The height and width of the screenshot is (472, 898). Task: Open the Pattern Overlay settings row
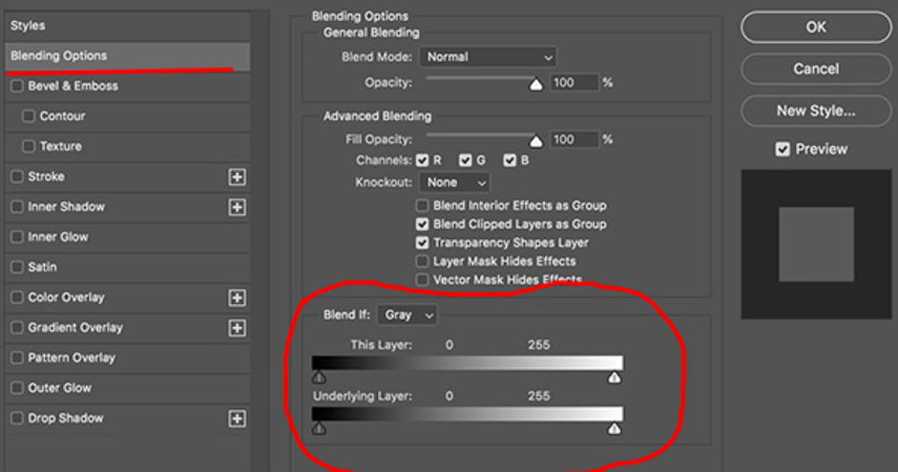coord(127,358)
